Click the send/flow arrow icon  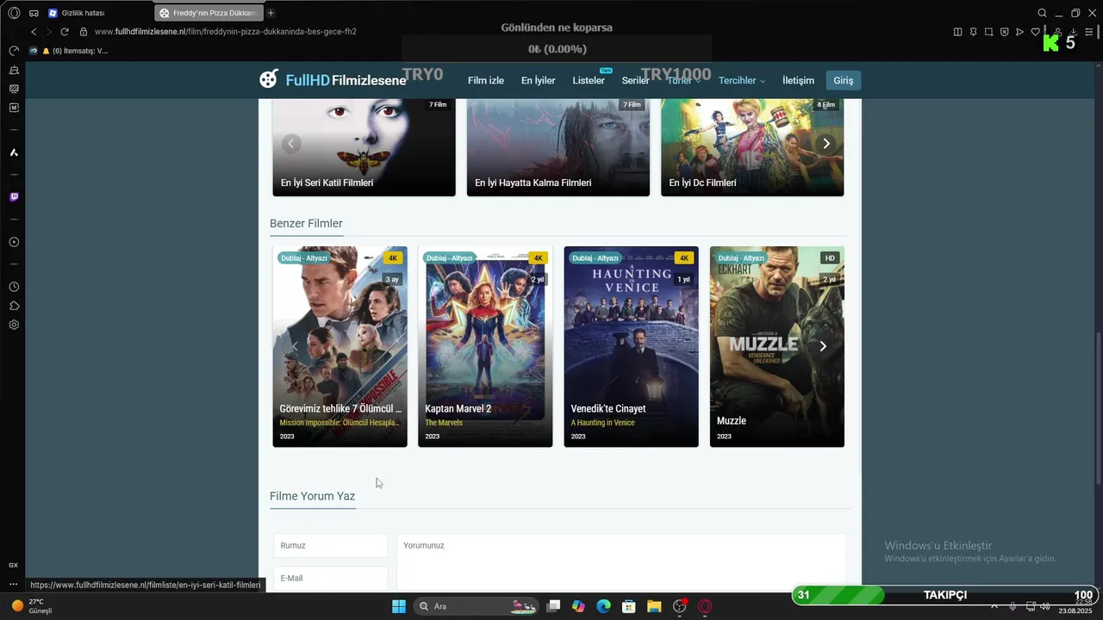point(1019,32)
